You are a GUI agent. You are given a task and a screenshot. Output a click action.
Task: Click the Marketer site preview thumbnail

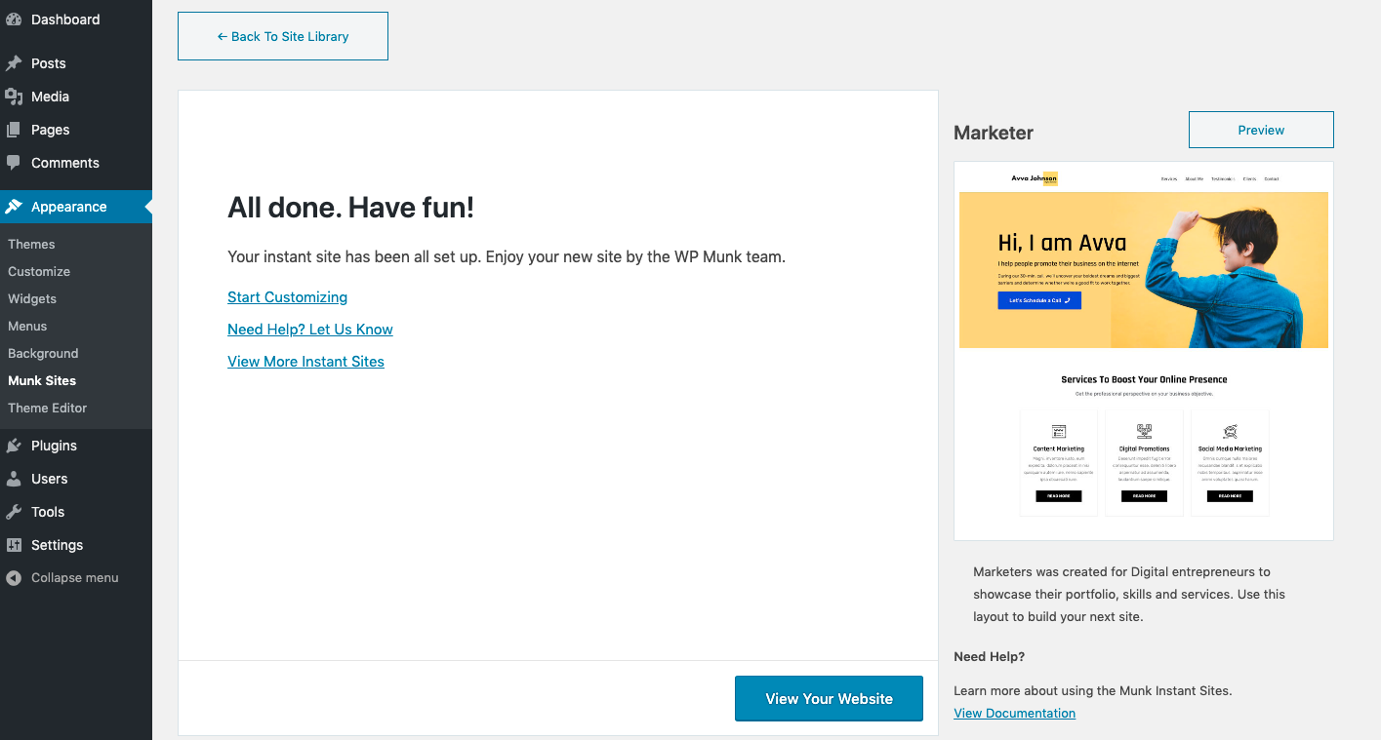click(1144, 351)
